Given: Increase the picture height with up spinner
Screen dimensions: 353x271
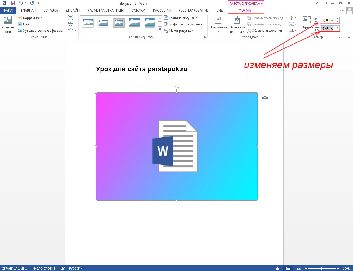Looking at the screenshot, I should pos(337,19).
